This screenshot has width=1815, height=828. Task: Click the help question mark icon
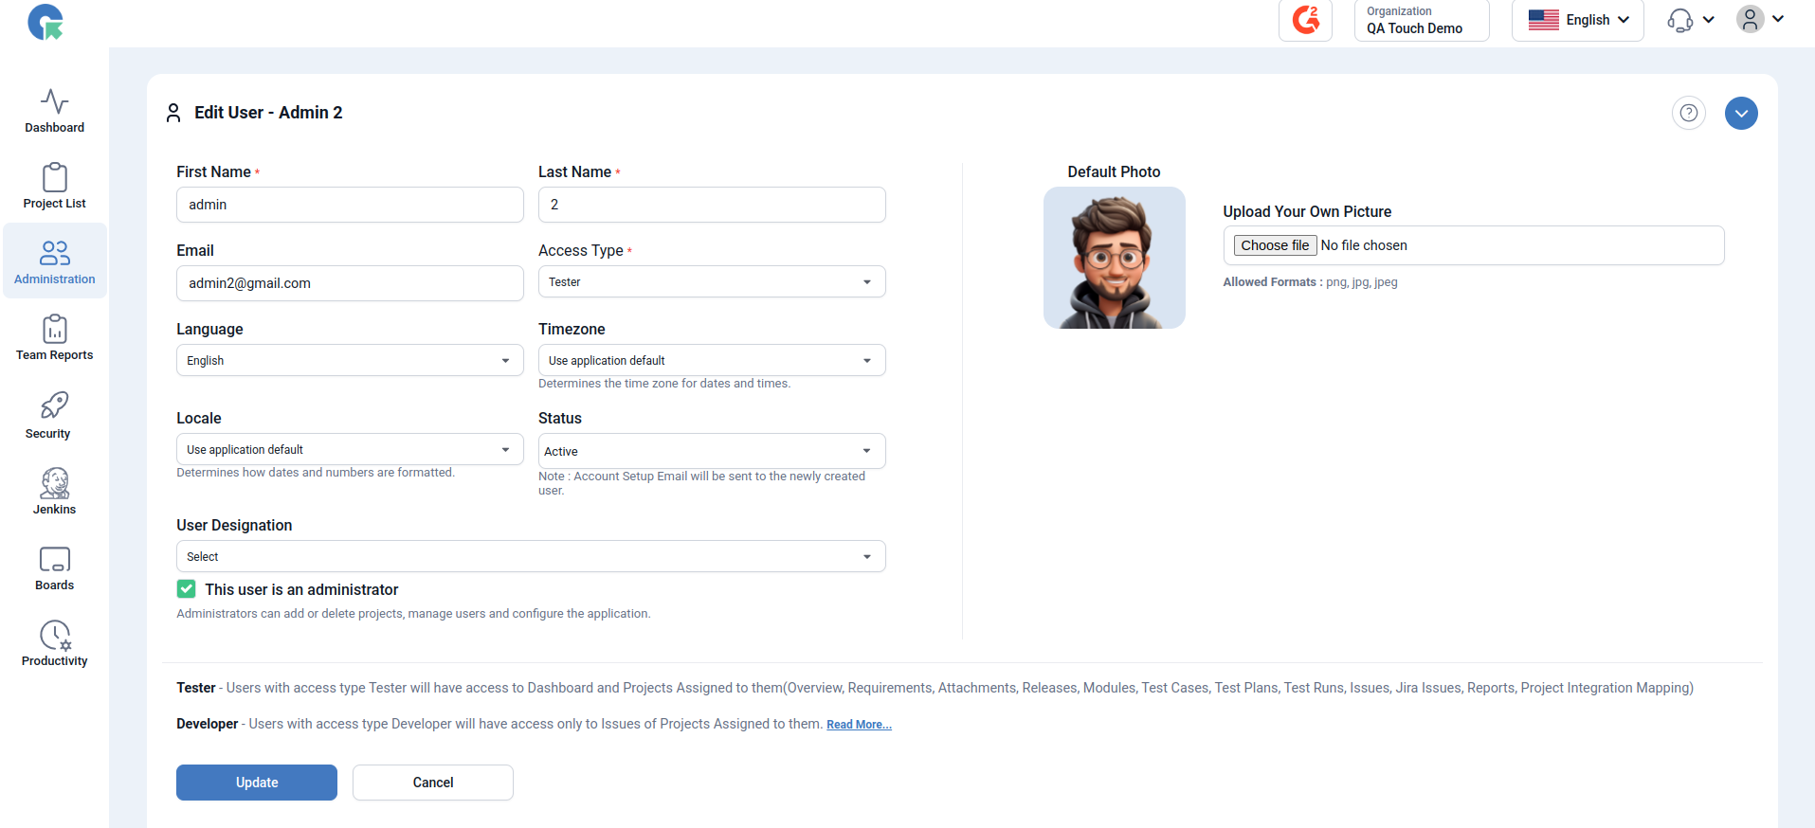[1688, 114]
